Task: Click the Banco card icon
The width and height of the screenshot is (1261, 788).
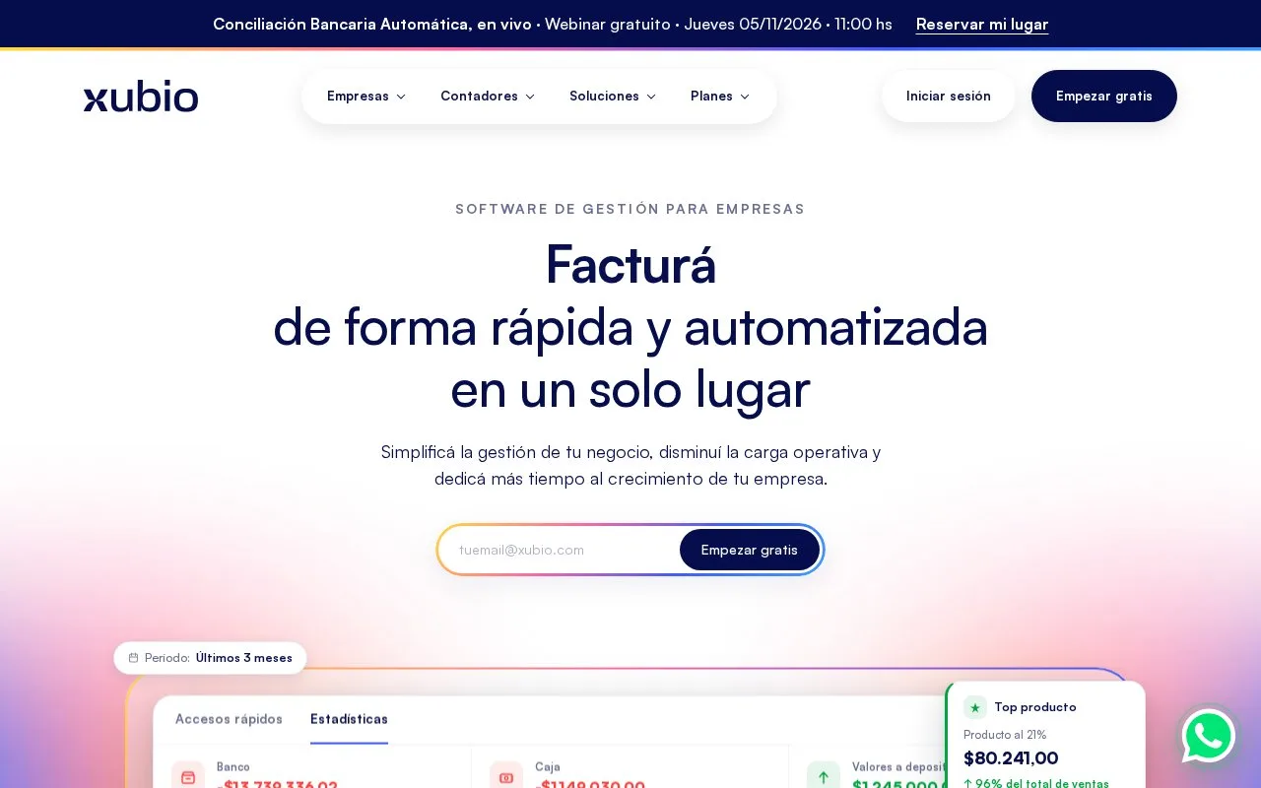Action: 188,776
